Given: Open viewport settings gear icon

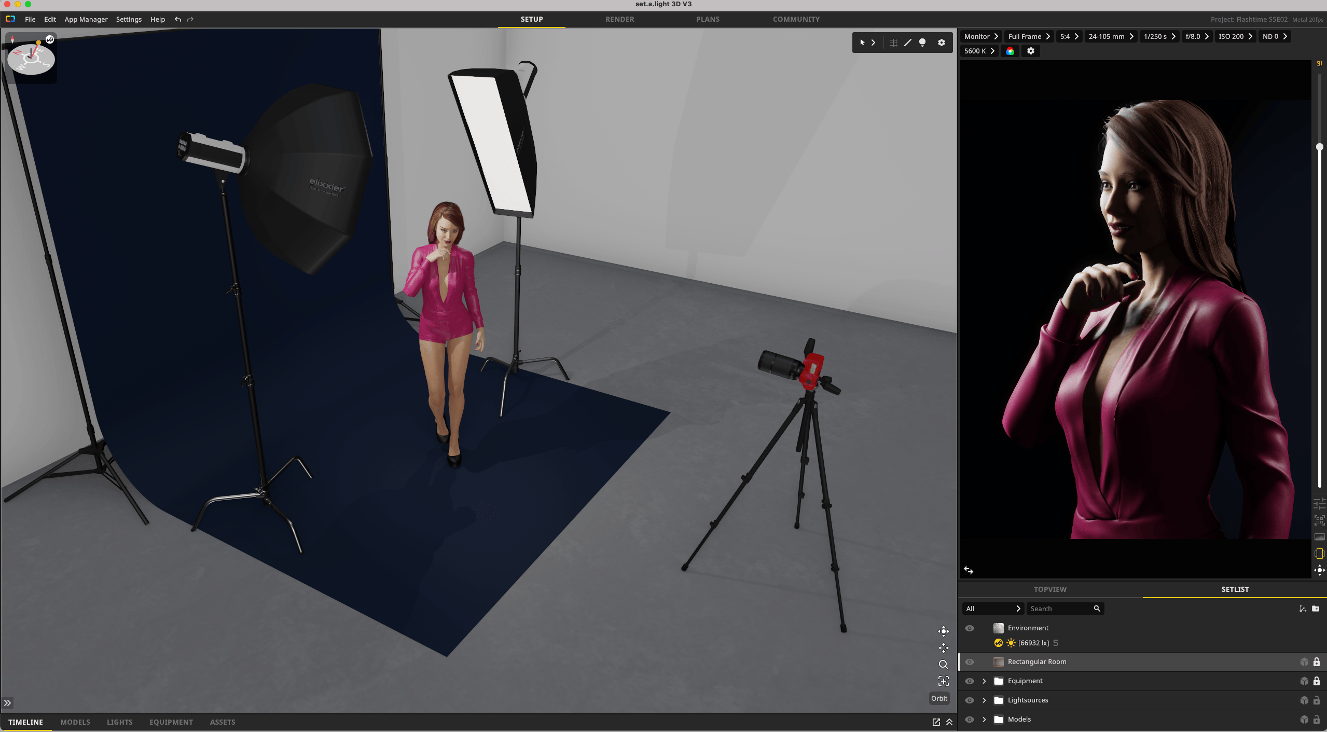Looking at the screenshot, I should coord(941,43).
